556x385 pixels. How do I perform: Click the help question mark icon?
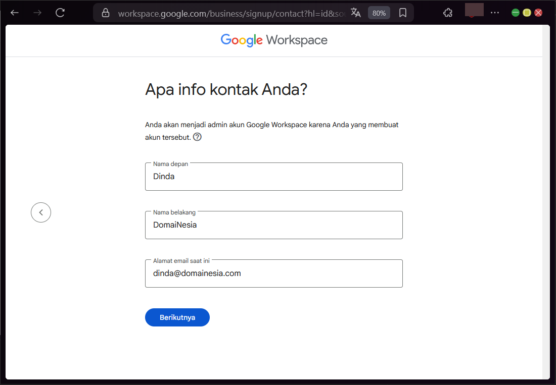coord(197,137)
